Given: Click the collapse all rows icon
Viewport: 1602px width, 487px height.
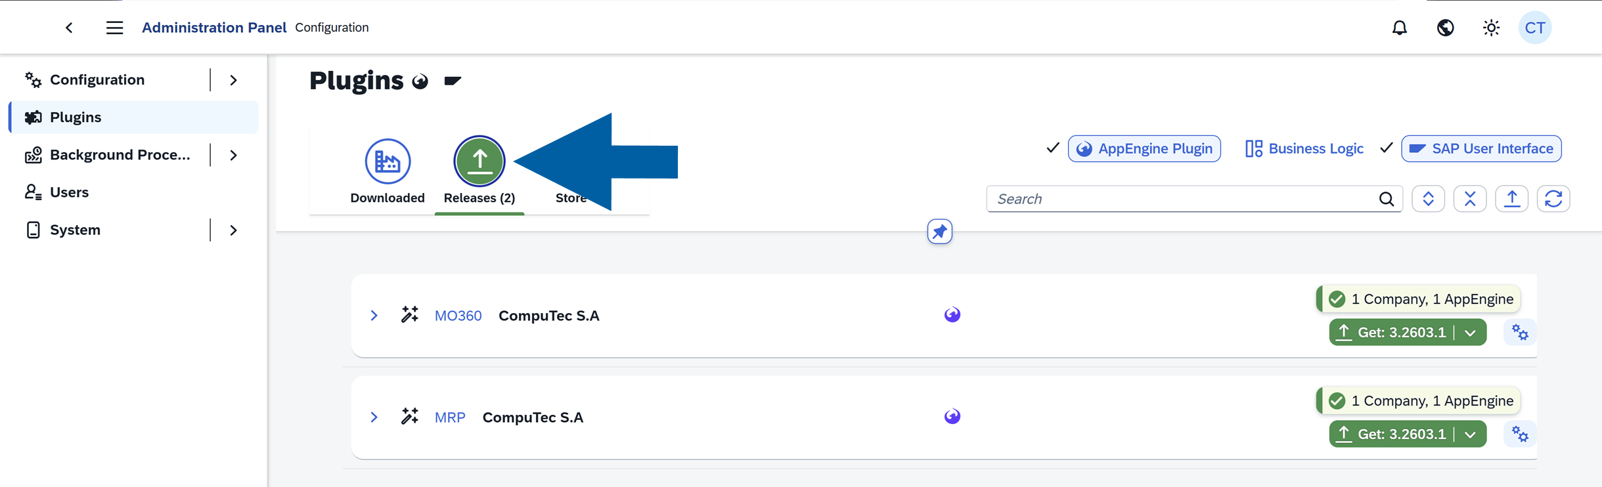Looking at the screenshot, I should click(1470, 199).
